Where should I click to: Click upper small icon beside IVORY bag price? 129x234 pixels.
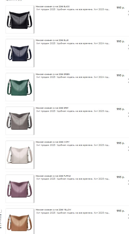[128, 147]
